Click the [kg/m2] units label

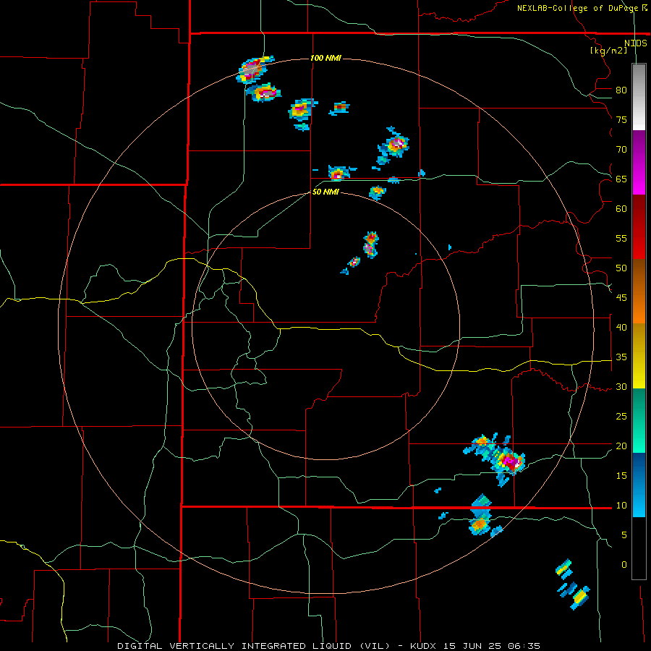point(608,51)
